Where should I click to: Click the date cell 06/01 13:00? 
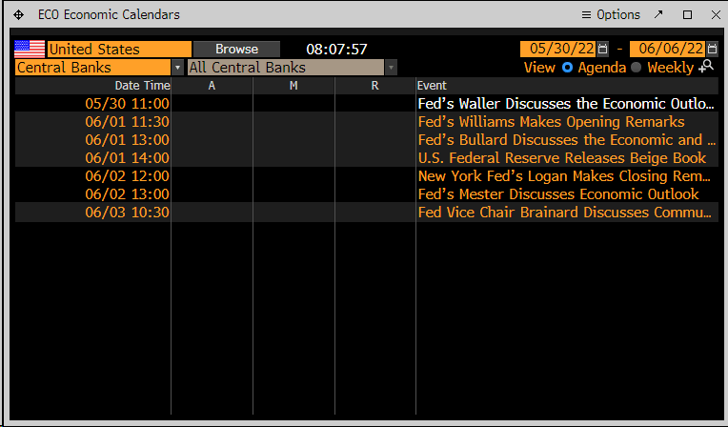(128, 139)
